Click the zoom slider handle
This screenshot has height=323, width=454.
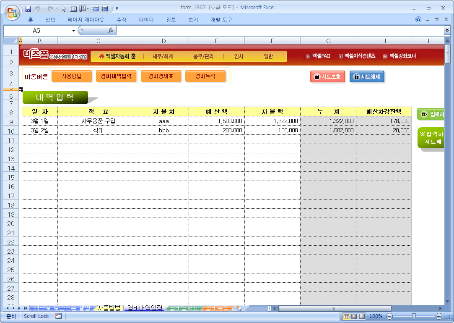tap(414, 316)
